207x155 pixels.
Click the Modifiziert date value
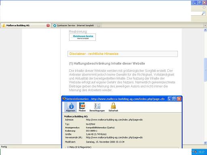105,142
